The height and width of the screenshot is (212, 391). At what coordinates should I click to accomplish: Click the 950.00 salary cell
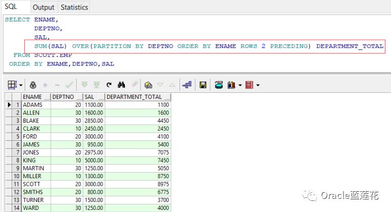[x=94, y=144]
